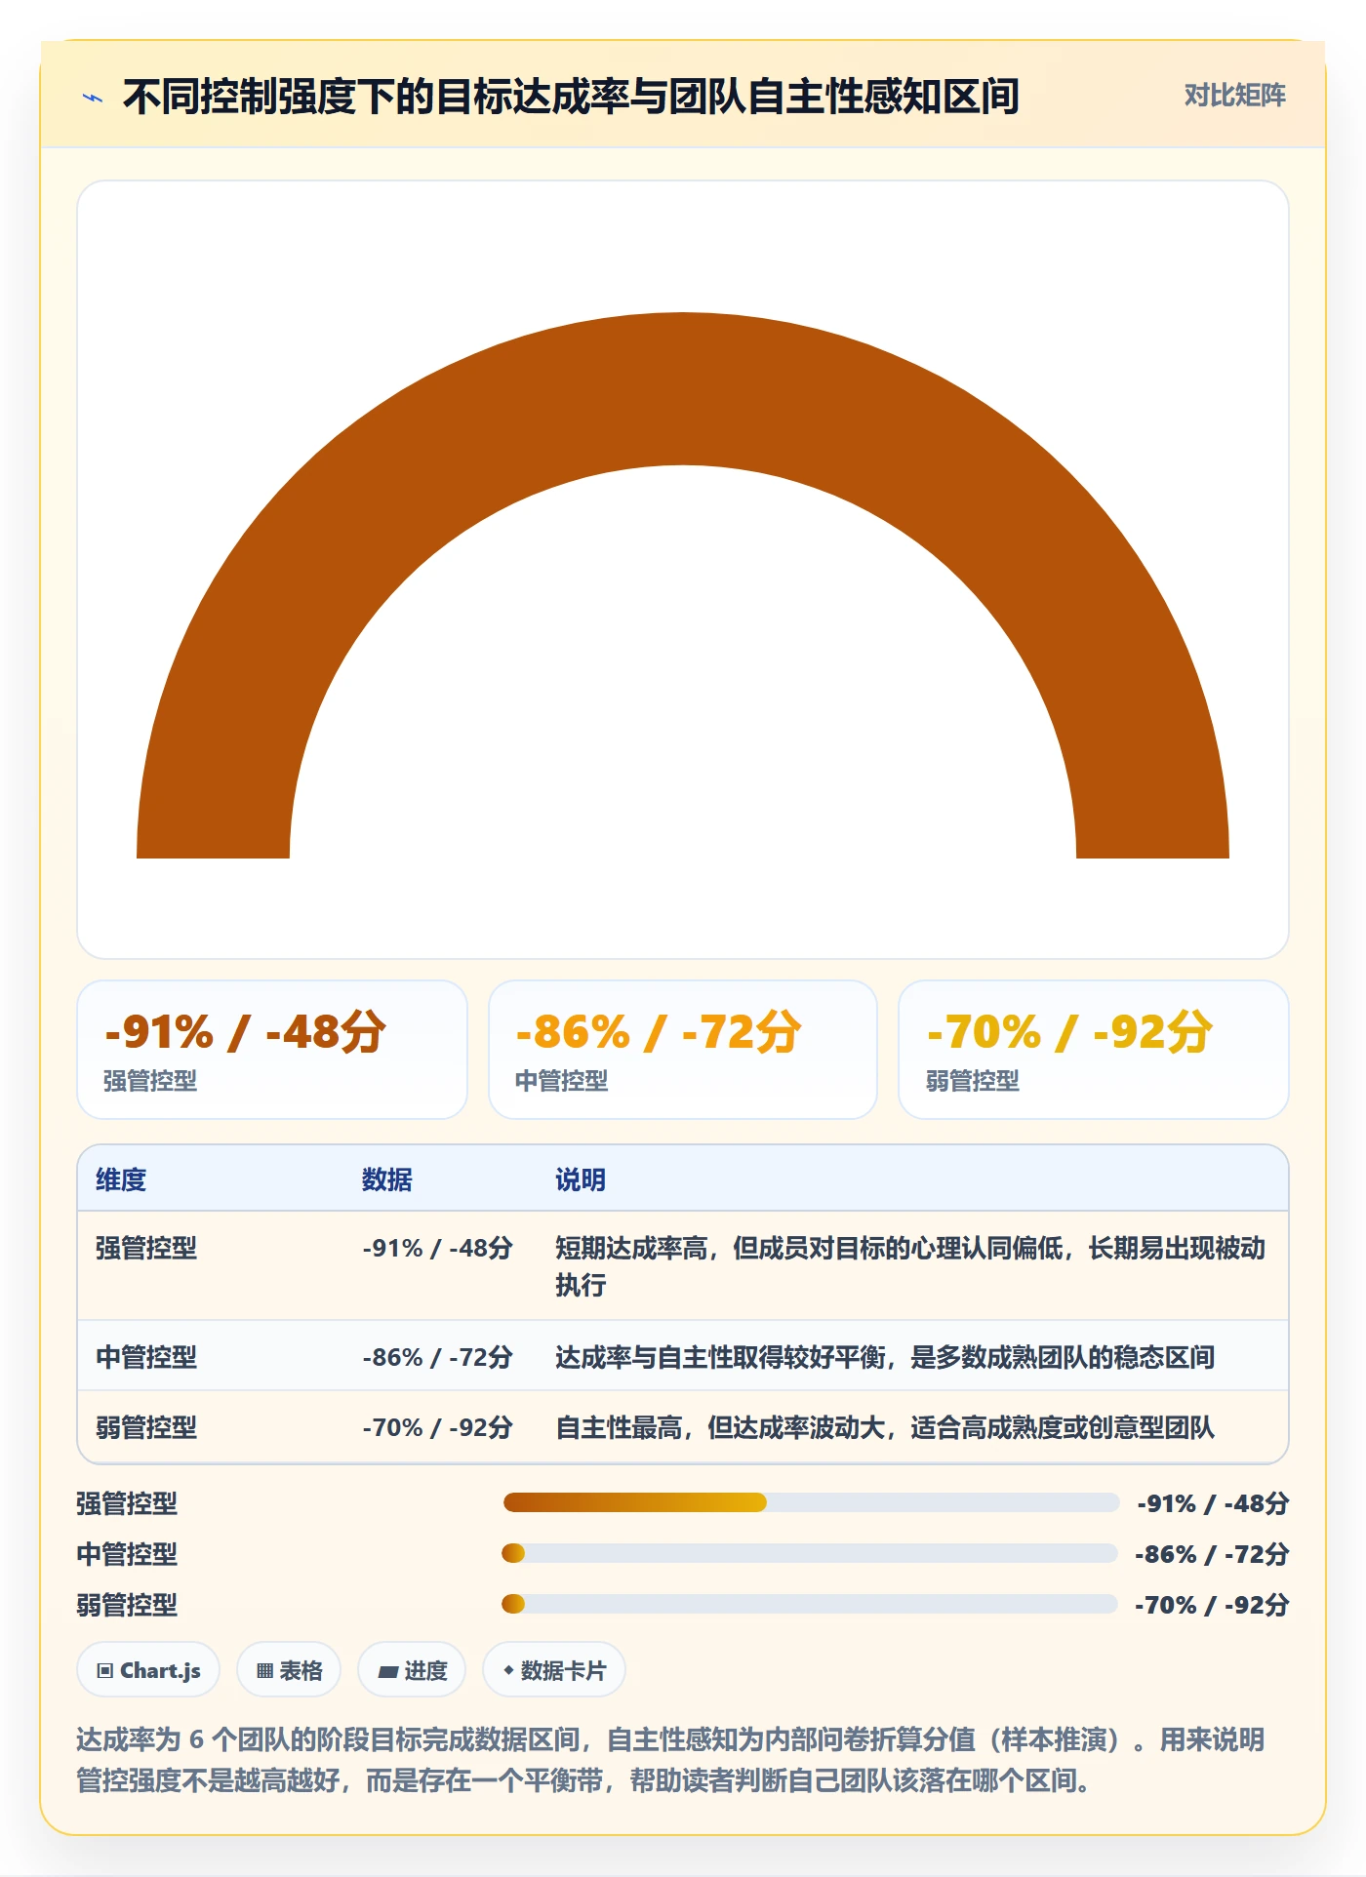Screen dimensions: 1366x1877
Task: Click the 数据卡片 diamond icon chip
Action: tap(554, 1670)
